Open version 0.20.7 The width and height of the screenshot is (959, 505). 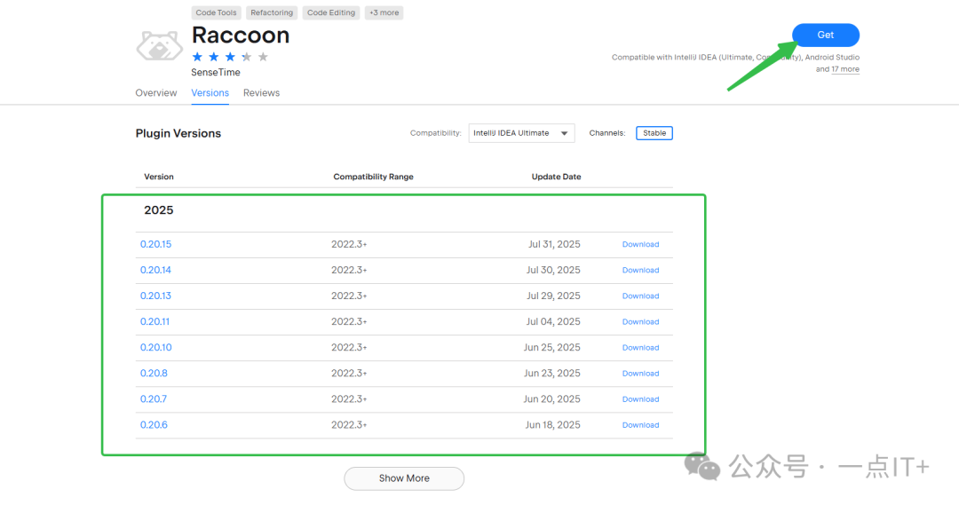(153, 398)
